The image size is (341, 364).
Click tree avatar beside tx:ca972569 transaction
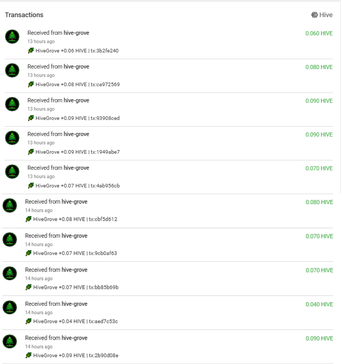pos(12,70)
